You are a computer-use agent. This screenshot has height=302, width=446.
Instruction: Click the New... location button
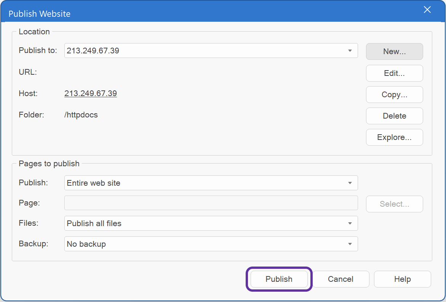tap(394, 51)
